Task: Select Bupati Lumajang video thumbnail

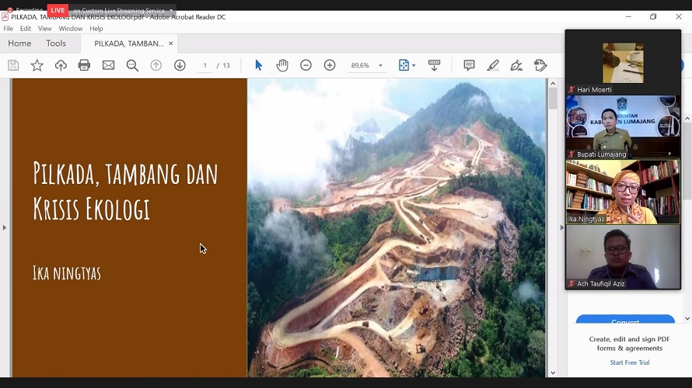Action: (x=623, y=126)
